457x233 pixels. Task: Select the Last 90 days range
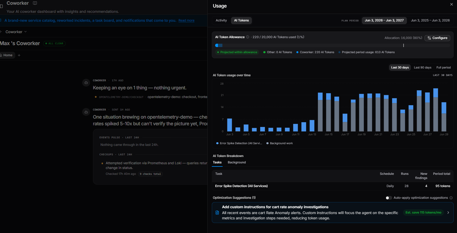click(x=422, y=68)
